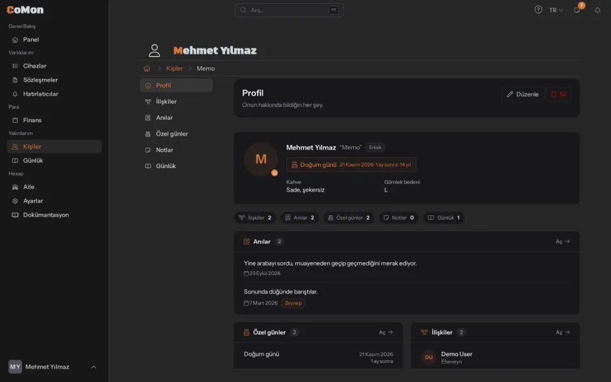The width and height of the screenshot is (611, 382).
Task: Click the CoMon logo
Action: click(x=25, y=10)
